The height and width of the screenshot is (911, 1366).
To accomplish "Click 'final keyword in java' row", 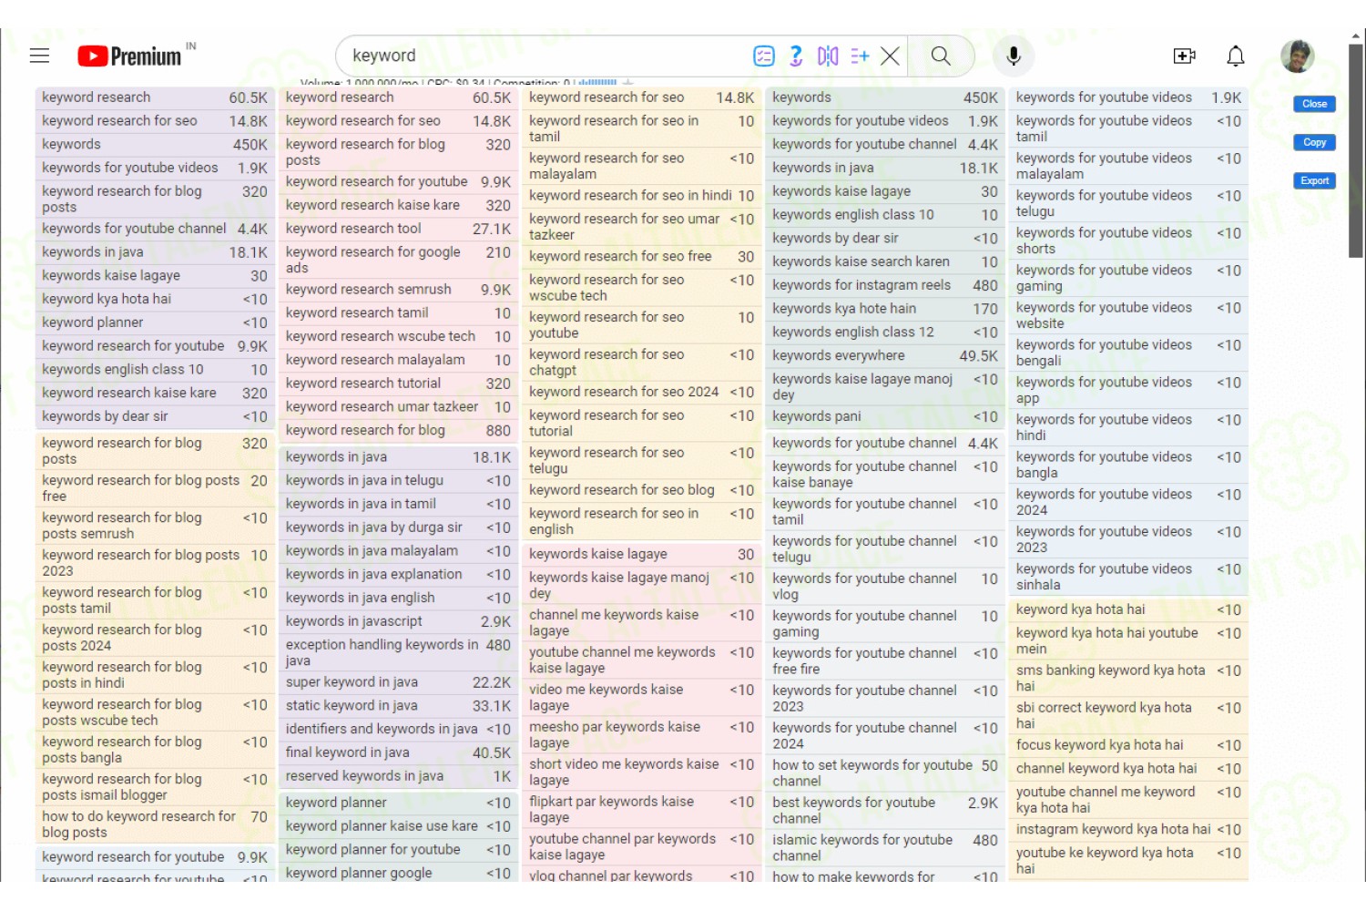I will pyautogui.click(x=398, y=753).
